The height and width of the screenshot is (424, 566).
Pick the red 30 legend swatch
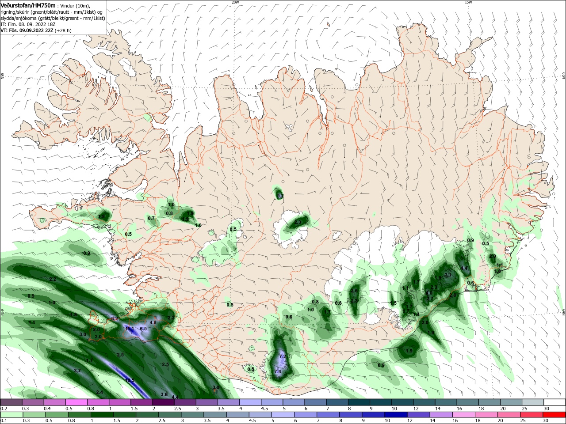pos(555,415)
